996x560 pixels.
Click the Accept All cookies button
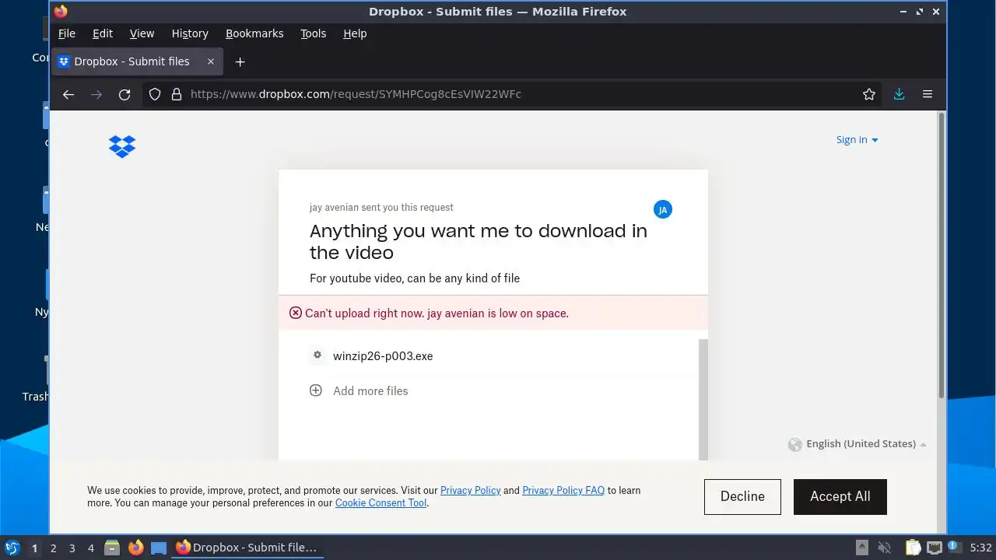click(x=840, y=496)
